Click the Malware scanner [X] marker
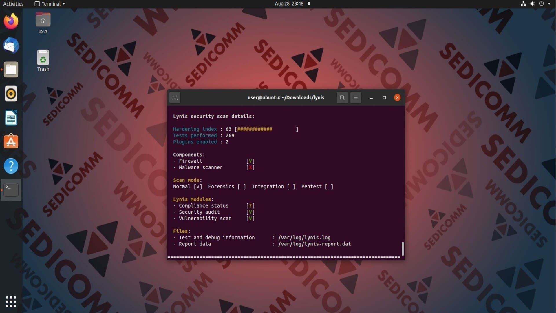Screen dimensions: 556x313 click(250, 168)
